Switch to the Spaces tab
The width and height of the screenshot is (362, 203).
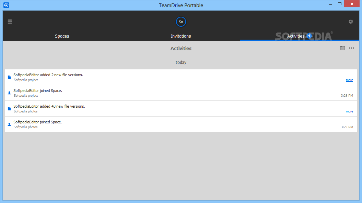(x=62, y=36)
